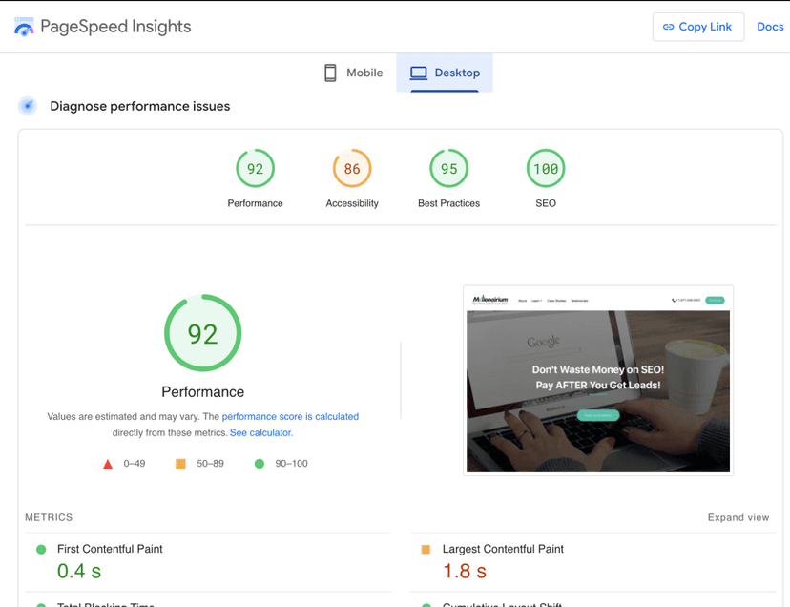
Task: Click the Diagnose performance issues icon
Action: (x=28, y=106)
